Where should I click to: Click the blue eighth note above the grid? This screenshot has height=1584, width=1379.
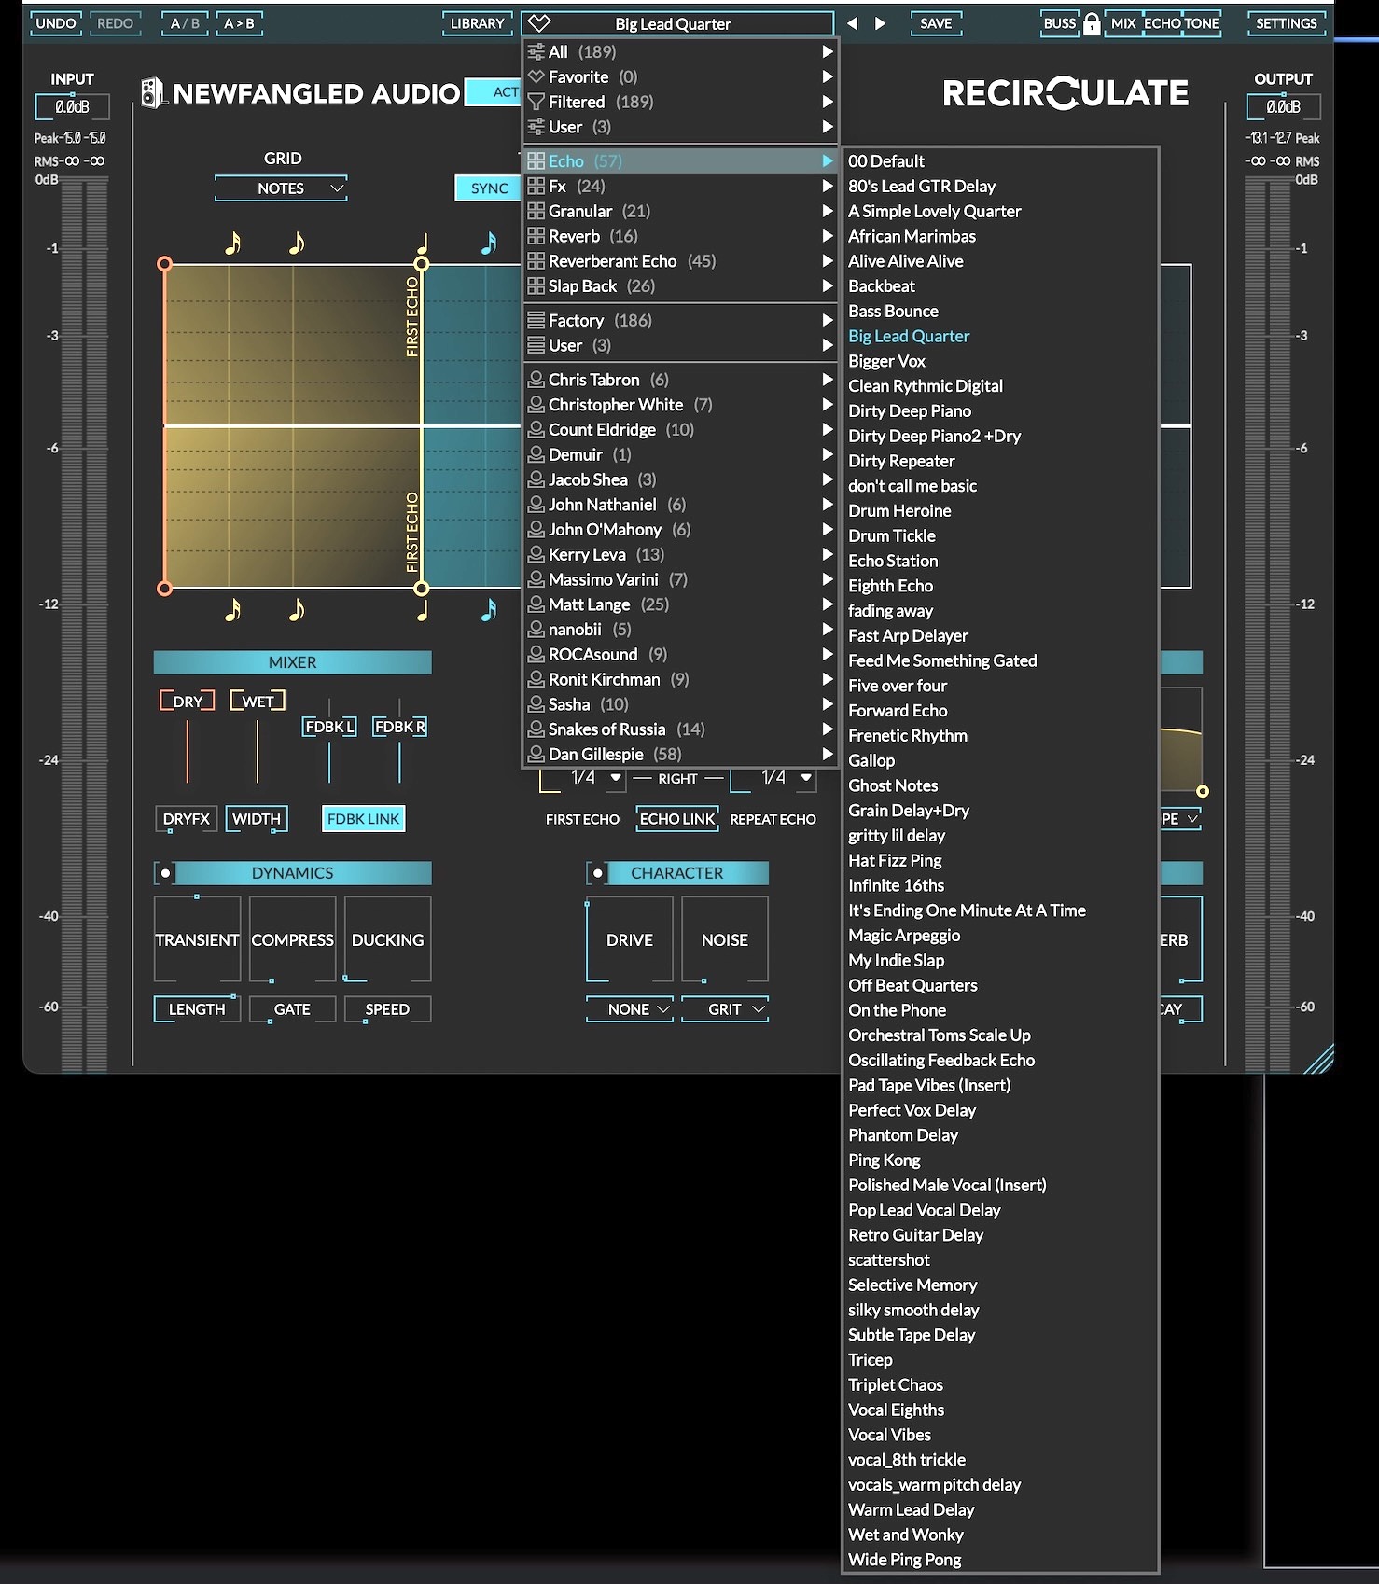[x=489, y=243]
